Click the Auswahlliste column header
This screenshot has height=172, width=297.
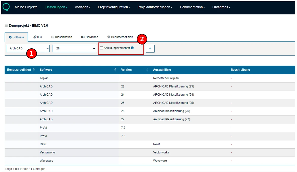[162, 70]
